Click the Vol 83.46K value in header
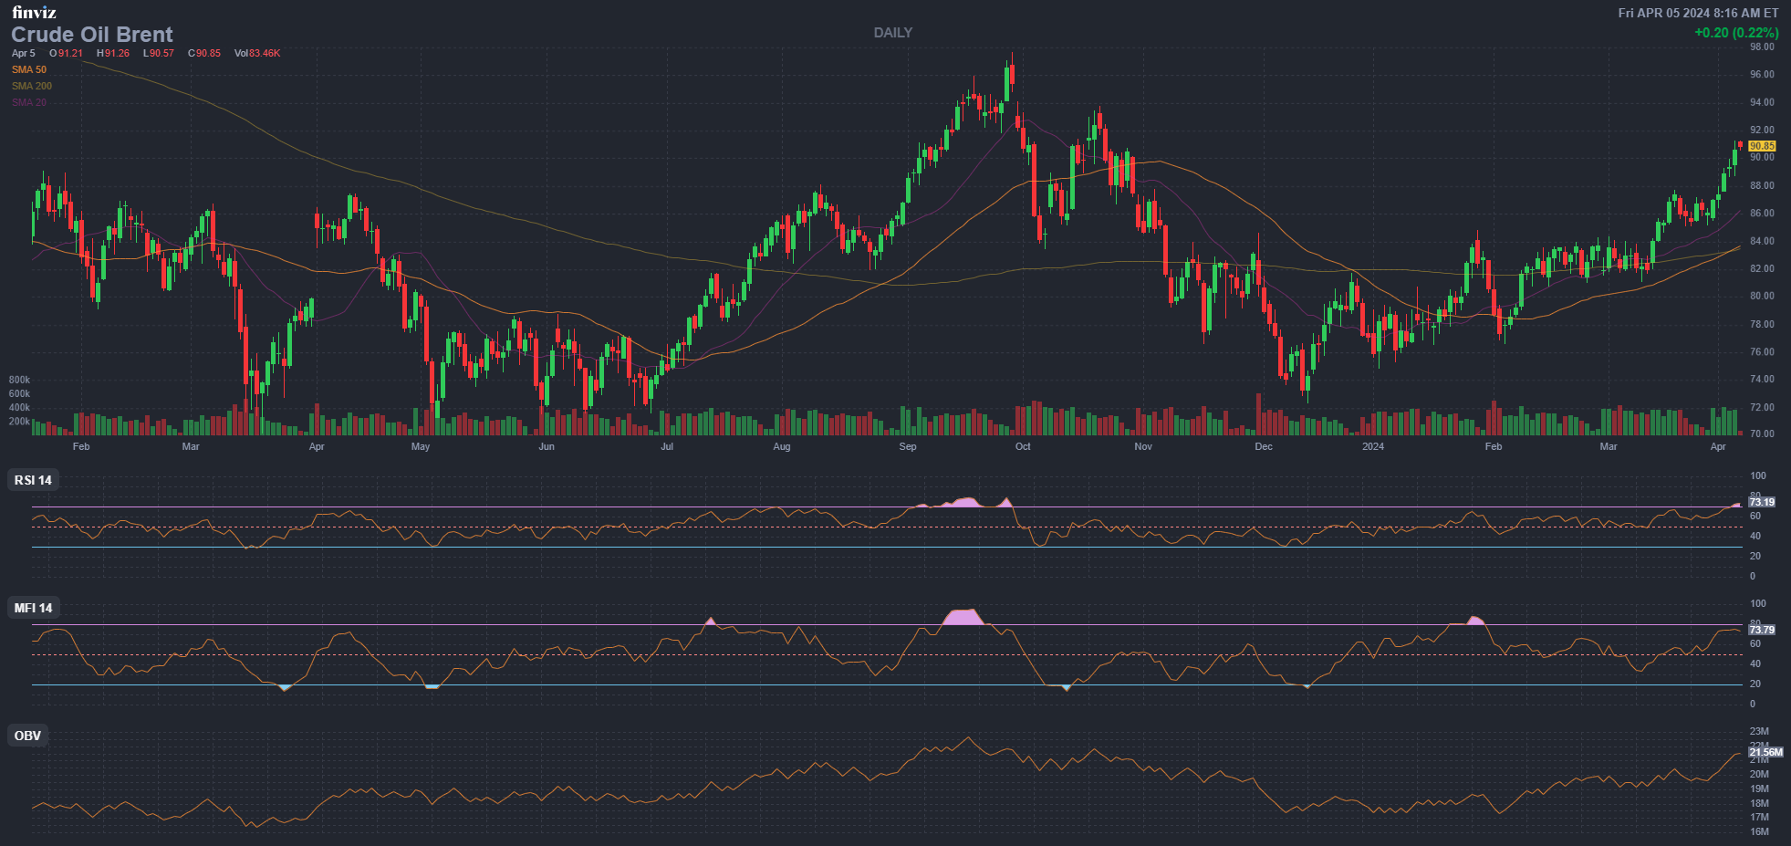The width and height of the screenshot is (1791, 846). pos(257,53)
